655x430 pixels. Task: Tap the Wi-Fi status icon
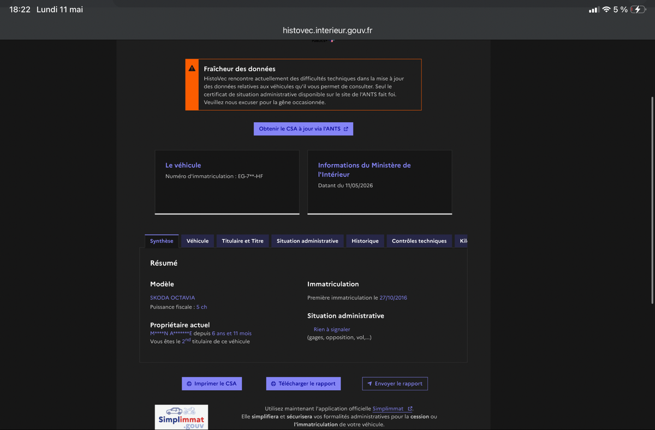(x=606, y=10)
